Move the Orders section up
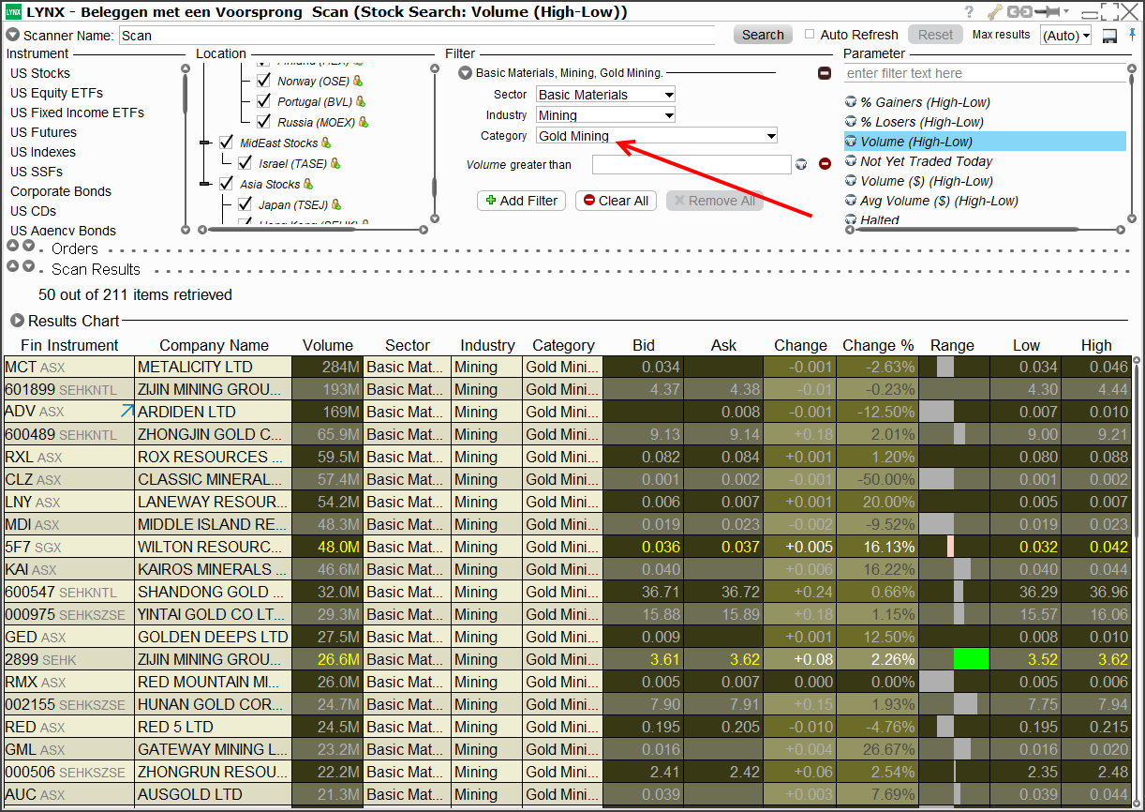Viewport: 1145px width, 812px height. (x=12, y=246)
